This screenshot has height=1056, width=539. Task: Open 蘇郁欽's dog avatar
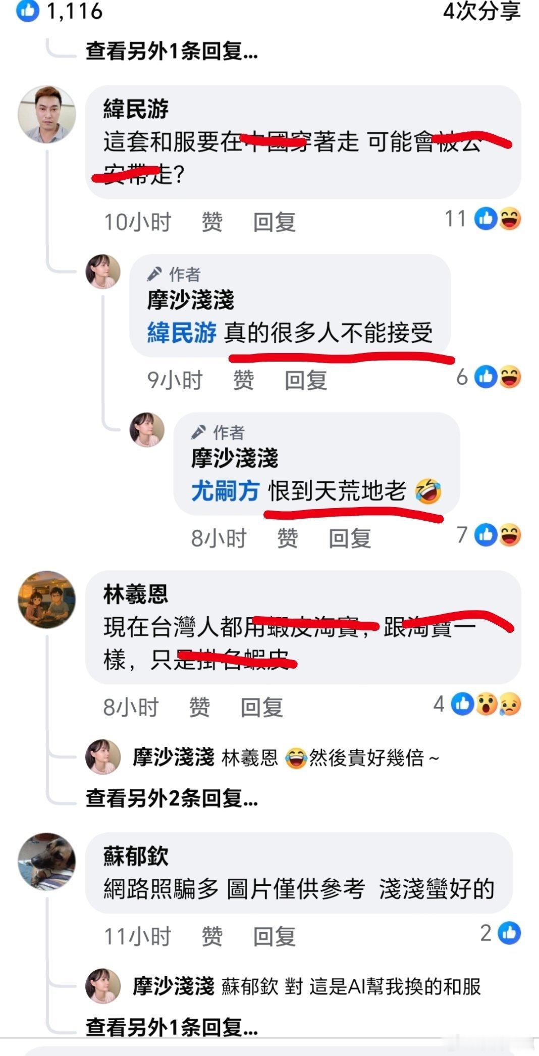(x=47, y=862)
